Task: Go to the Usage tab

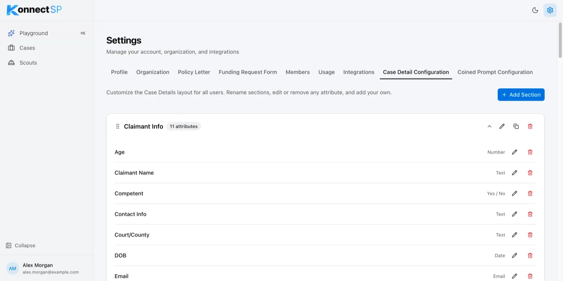Action: click(x=326, y=72)
